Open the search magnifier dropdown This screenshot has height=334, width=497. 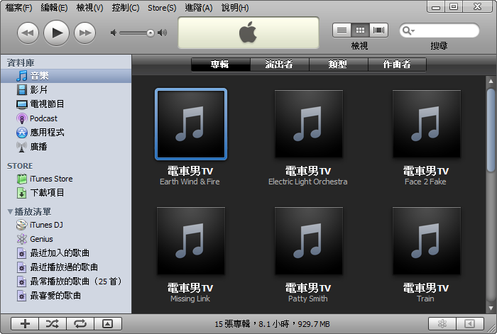(x=408, y=30)
